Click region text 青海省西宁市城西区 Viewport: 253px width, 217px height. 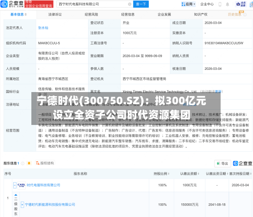pos(53,79)
